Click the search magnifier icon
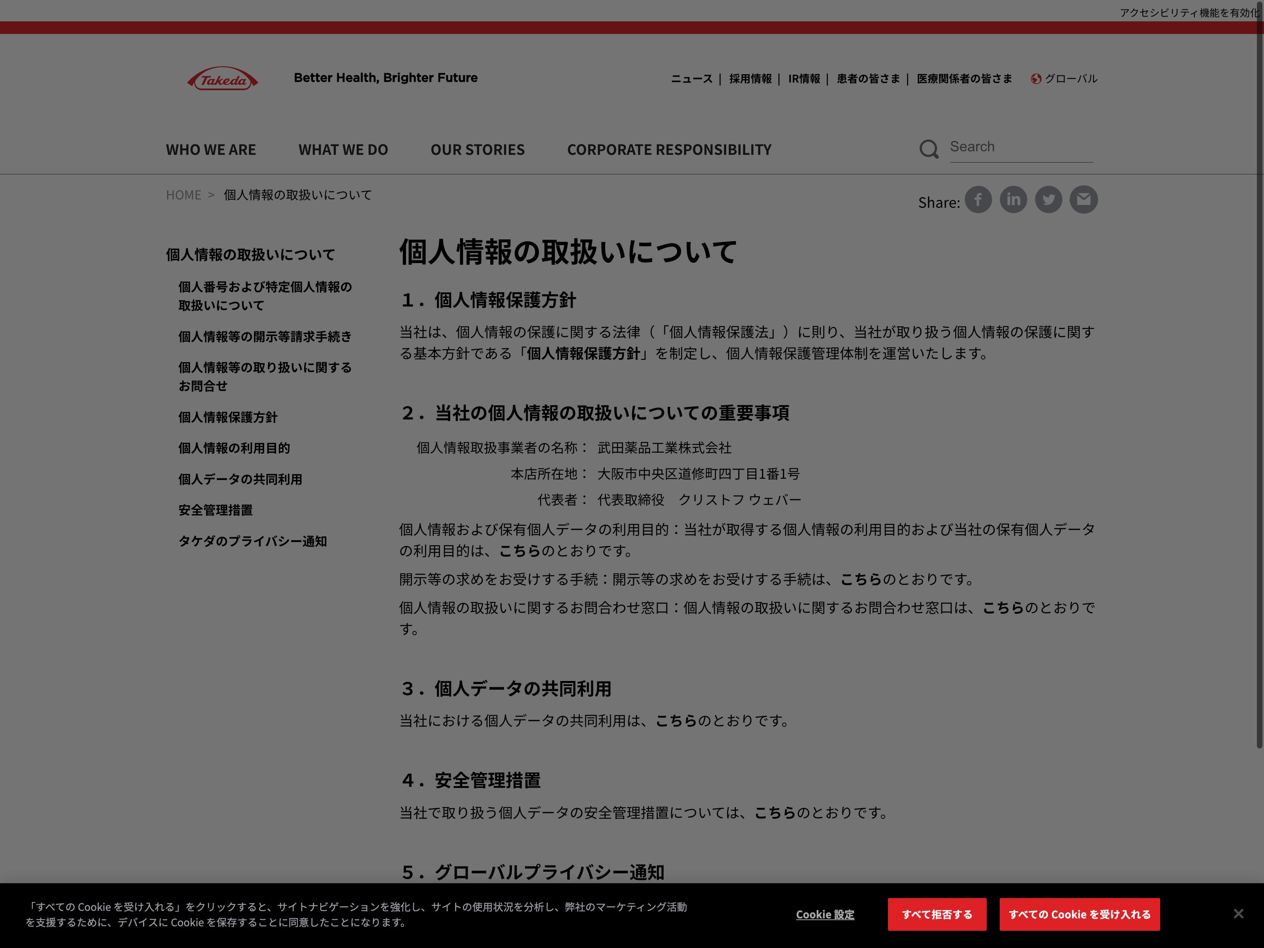Screen dimensions: 1264x948 click(929, 149)
